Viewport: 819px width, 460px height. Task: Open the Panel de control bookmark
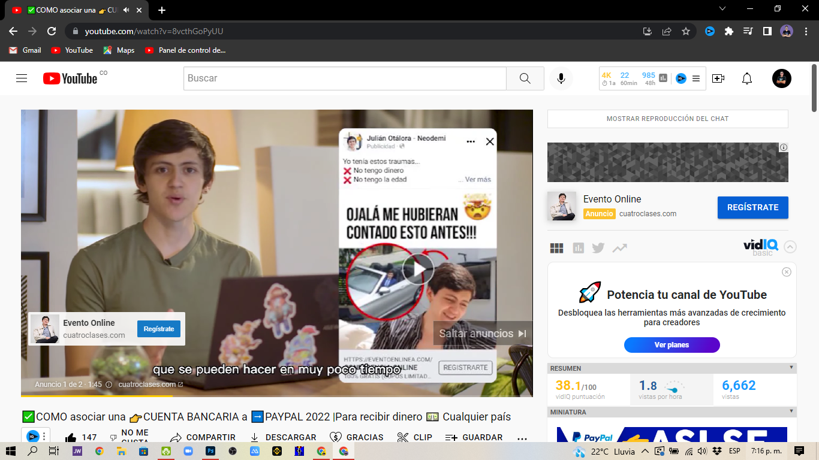pos(185,50)
